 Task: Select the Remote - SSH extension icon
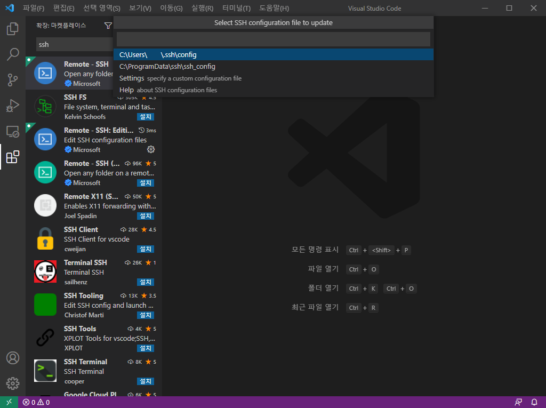(x=45, y=73)
